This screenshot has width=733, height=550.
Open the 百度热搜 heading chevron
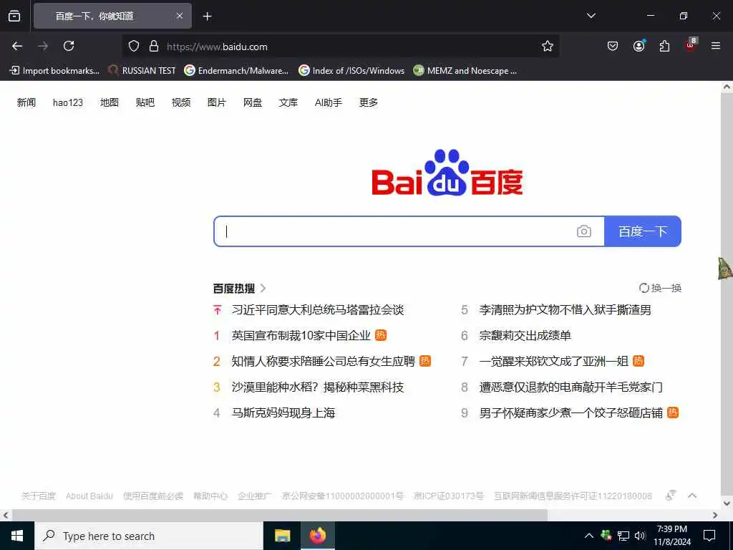point(263,288)
